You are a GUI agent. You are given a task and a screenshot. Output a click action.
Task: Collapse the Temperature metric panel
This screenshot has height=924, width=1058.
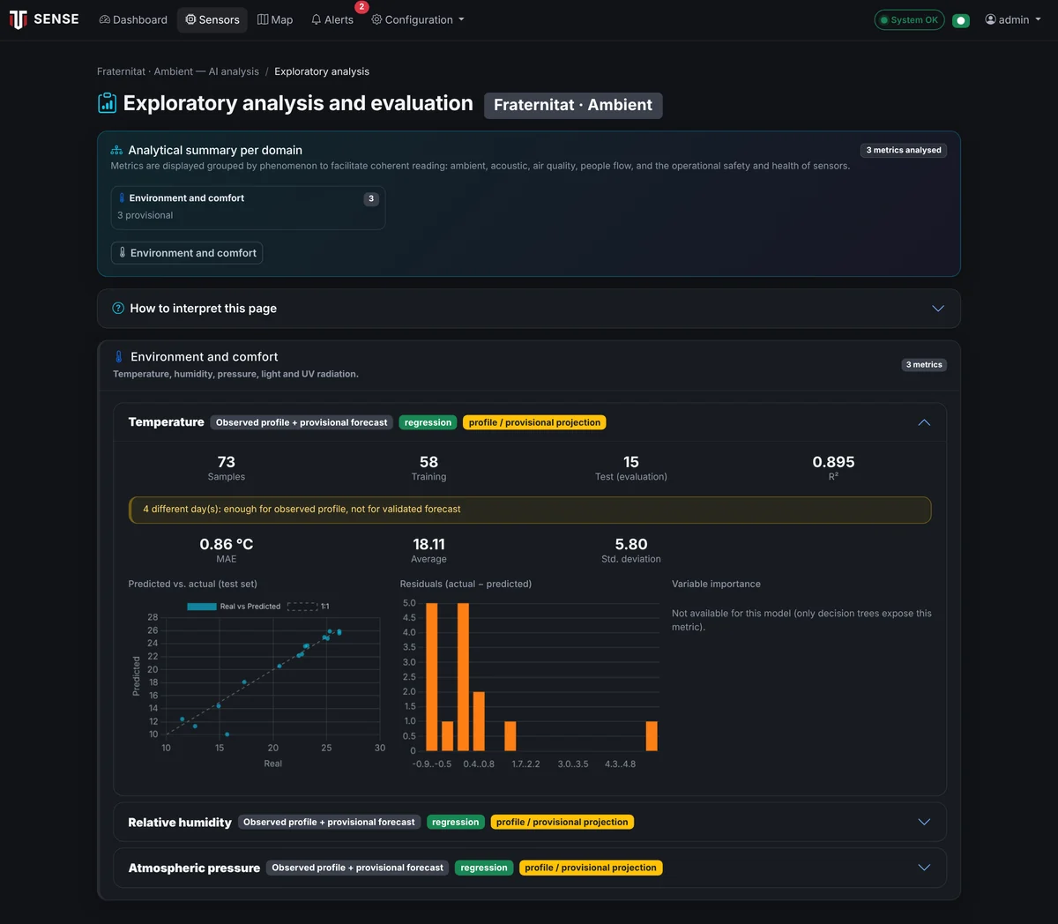coord(924,422)
